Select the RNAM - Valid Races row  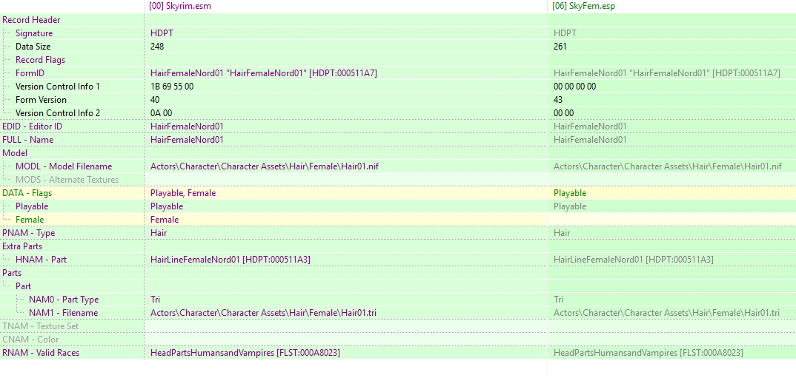[x=398, y=352]
